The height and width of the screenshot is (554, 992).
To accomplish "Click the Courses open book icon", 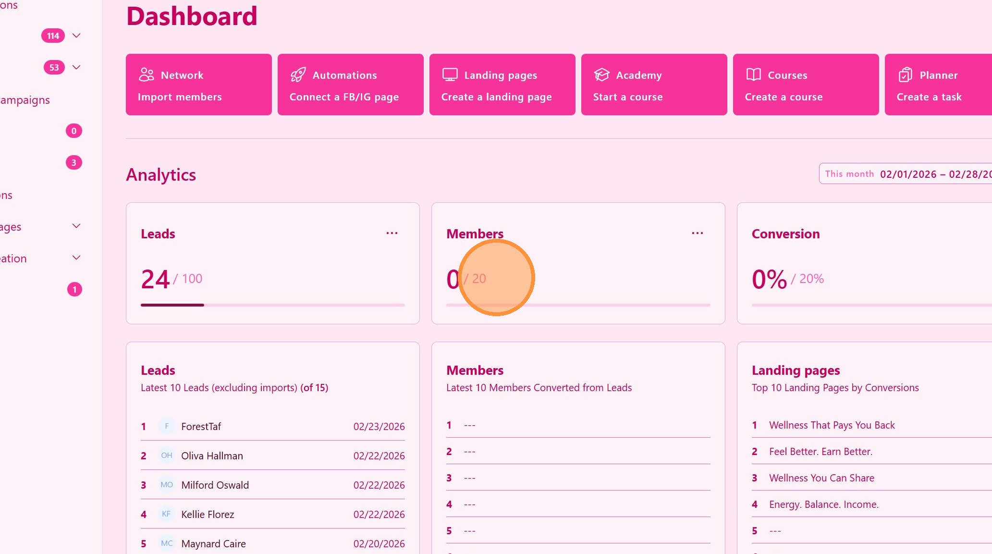I will 753,74.
